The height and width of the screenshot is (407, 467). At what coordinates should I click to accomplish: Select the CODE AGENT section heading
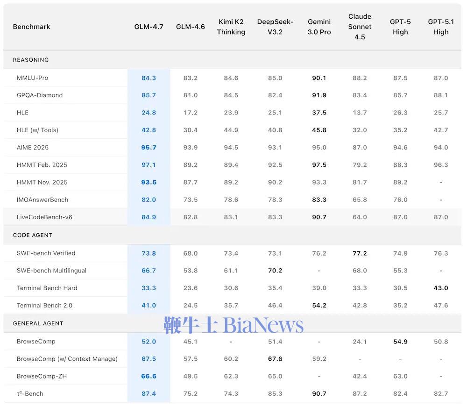point(33,236)
